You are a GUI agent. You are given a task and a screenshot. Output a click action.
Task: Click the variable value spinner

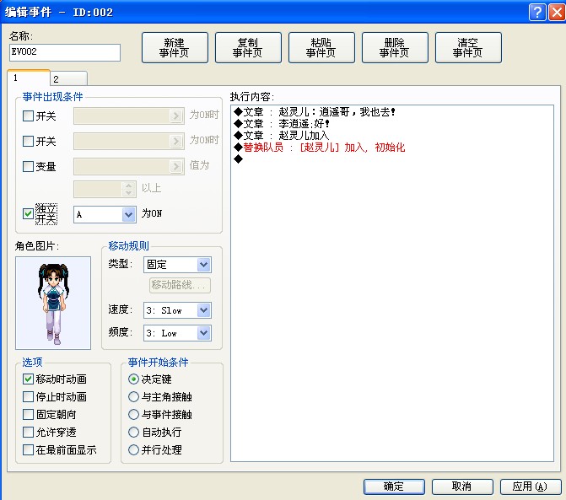(x=128, y=189)
